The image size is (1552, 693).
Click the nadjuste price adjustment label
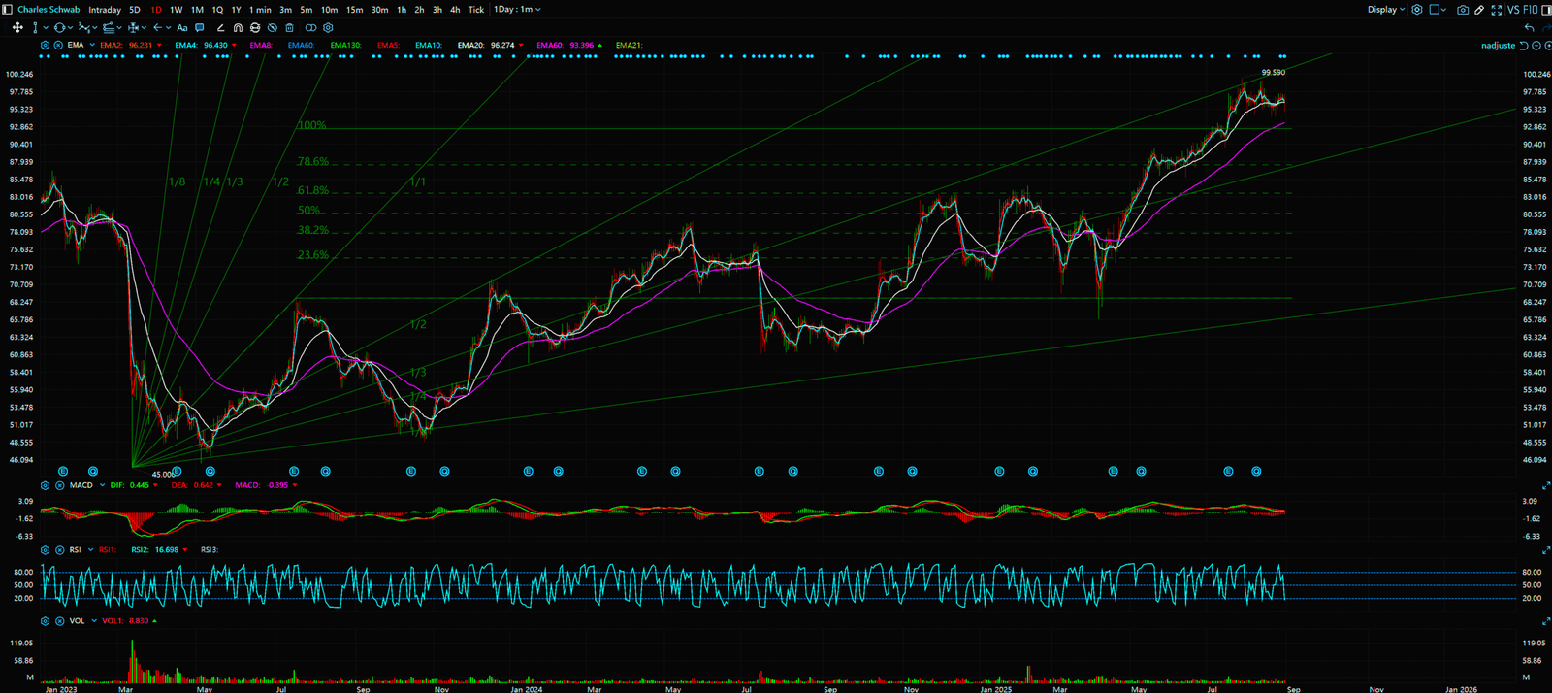coord(1498,46)
